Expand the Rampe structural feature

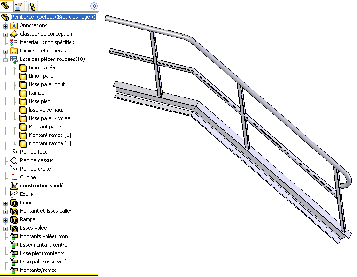5,220
